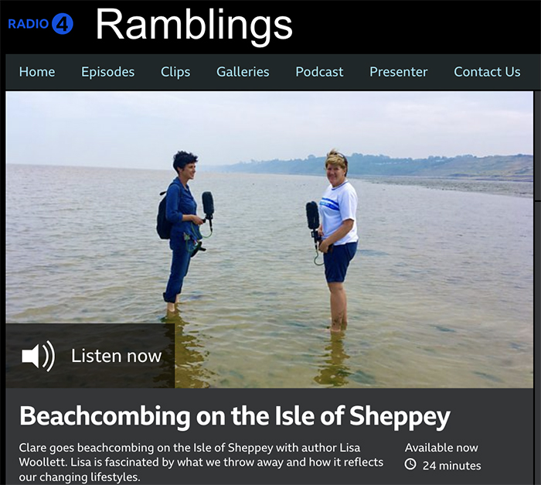541x485 pixels.
Task: Select the Galleries tab
Action: tap(243, 72)
